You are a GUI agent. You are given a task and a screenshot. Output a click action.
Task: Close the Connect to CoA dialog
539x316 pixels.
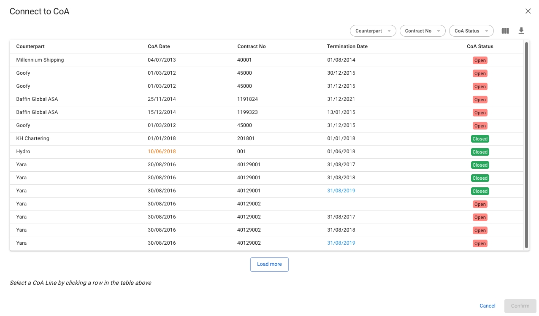click(x=528, y=11)
